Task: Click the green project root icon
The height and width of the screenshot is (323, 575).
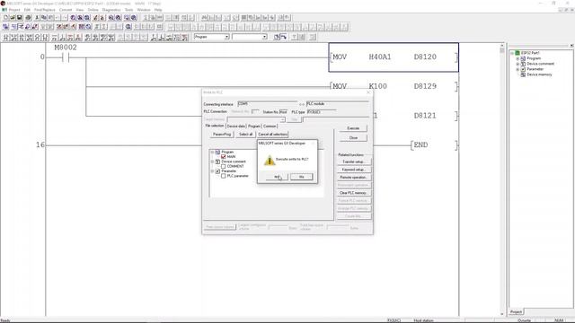Action: [517, 53]
